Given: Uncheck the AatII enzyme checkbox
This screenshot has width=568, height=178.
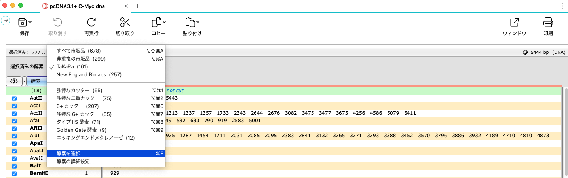Looking at the screenshot, I should coord(14,98).
